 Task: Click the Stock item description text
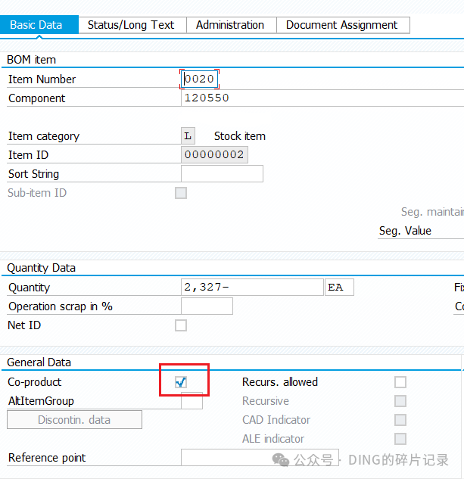[240, 136]
